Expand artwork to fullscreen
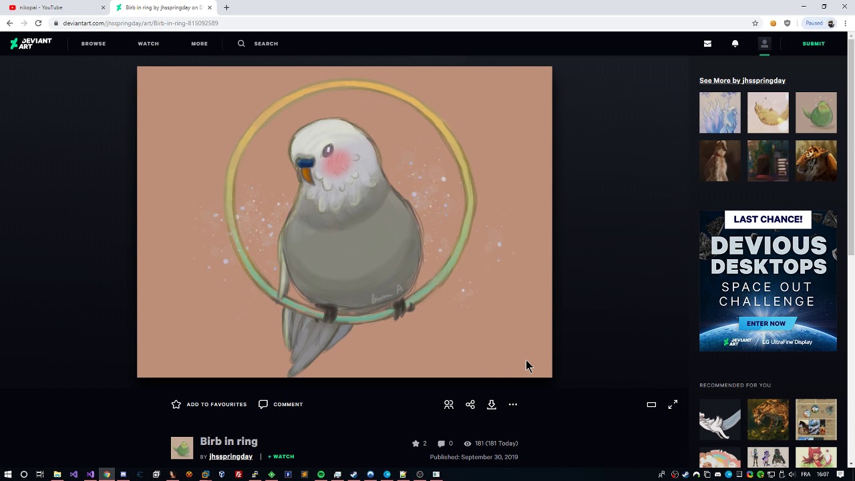Image resolution: width=855 pixels, height=481 pixels. click(x=673, y=404)
